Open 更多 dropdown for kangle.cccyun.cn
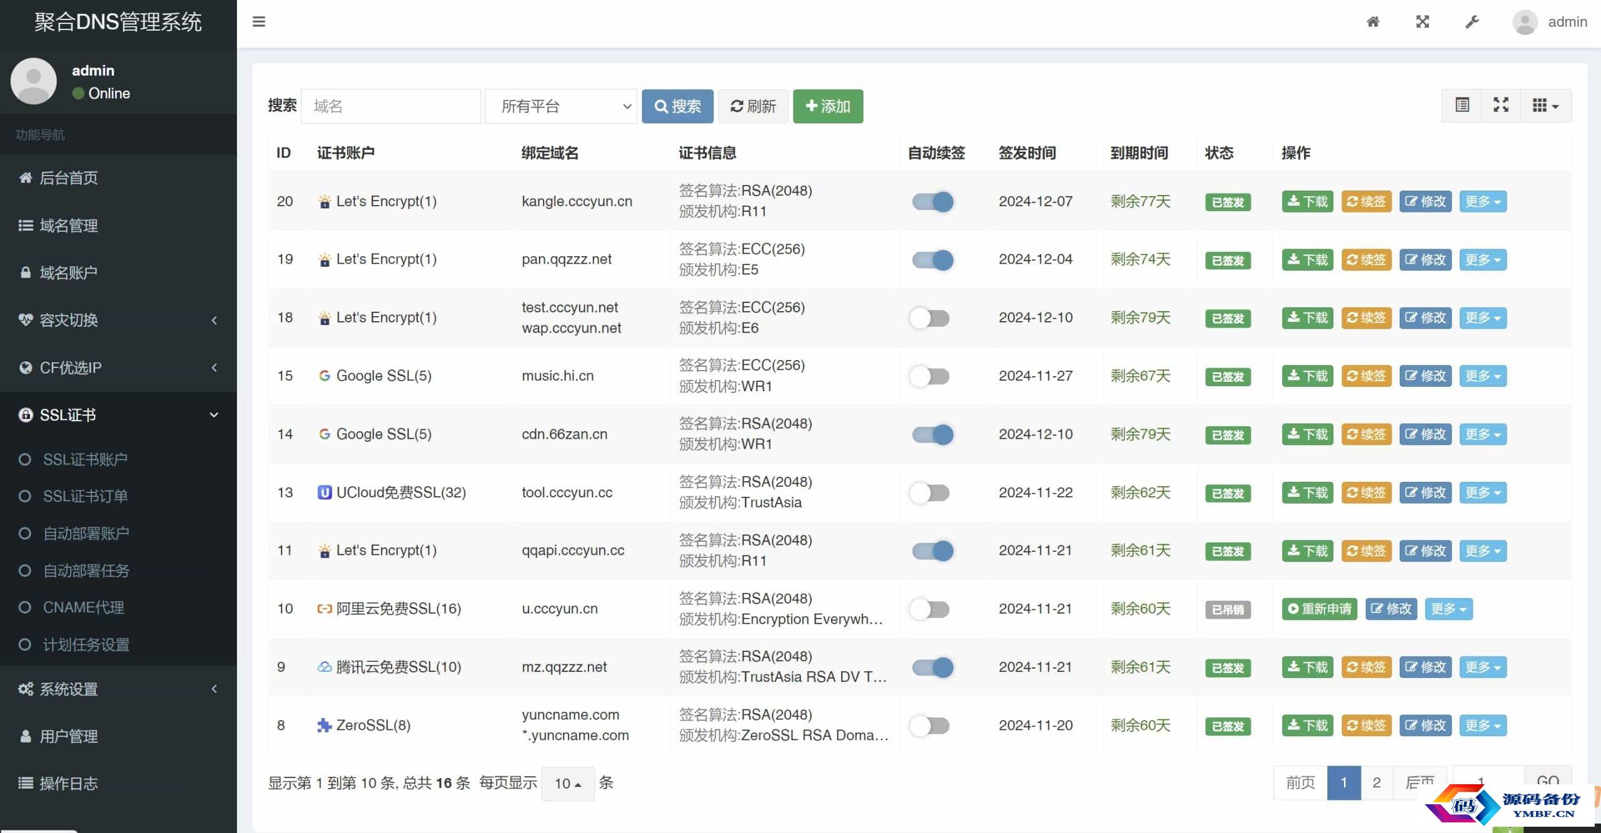 pyautogui.click(x=1482, y=201)
